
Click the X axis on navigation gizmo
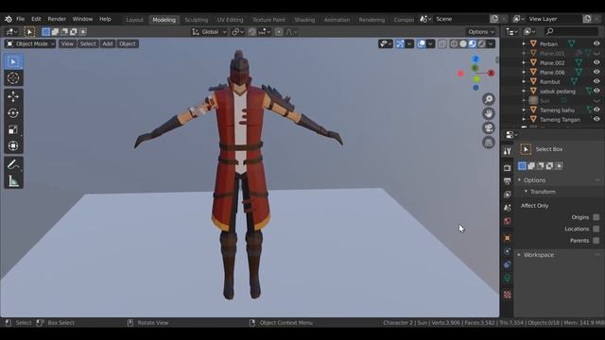click(x=492, y=73)
